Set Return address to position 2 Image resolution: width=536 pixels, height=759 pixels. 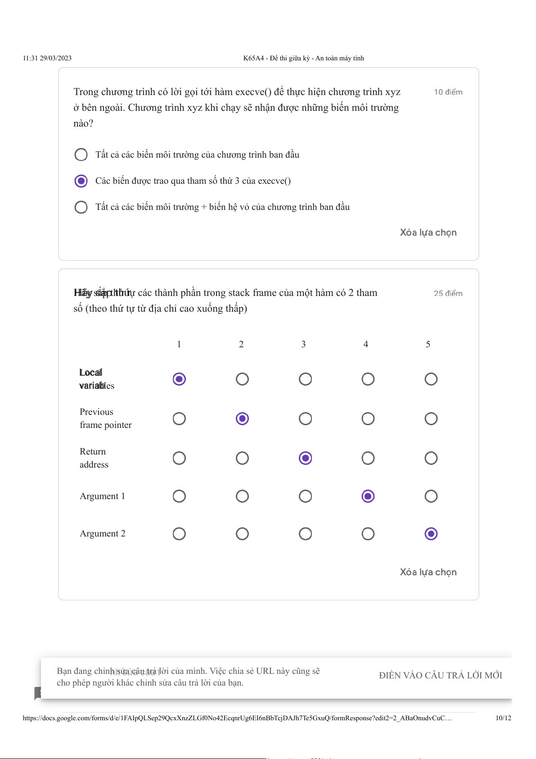pos(242,459)
